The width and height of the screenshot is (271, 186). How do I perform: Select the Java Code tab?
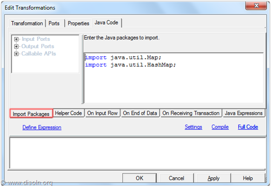tap(106, 23)
